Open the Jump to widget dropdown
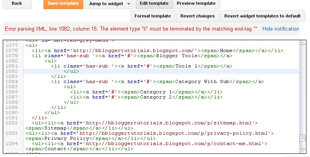 click(109, 4)
